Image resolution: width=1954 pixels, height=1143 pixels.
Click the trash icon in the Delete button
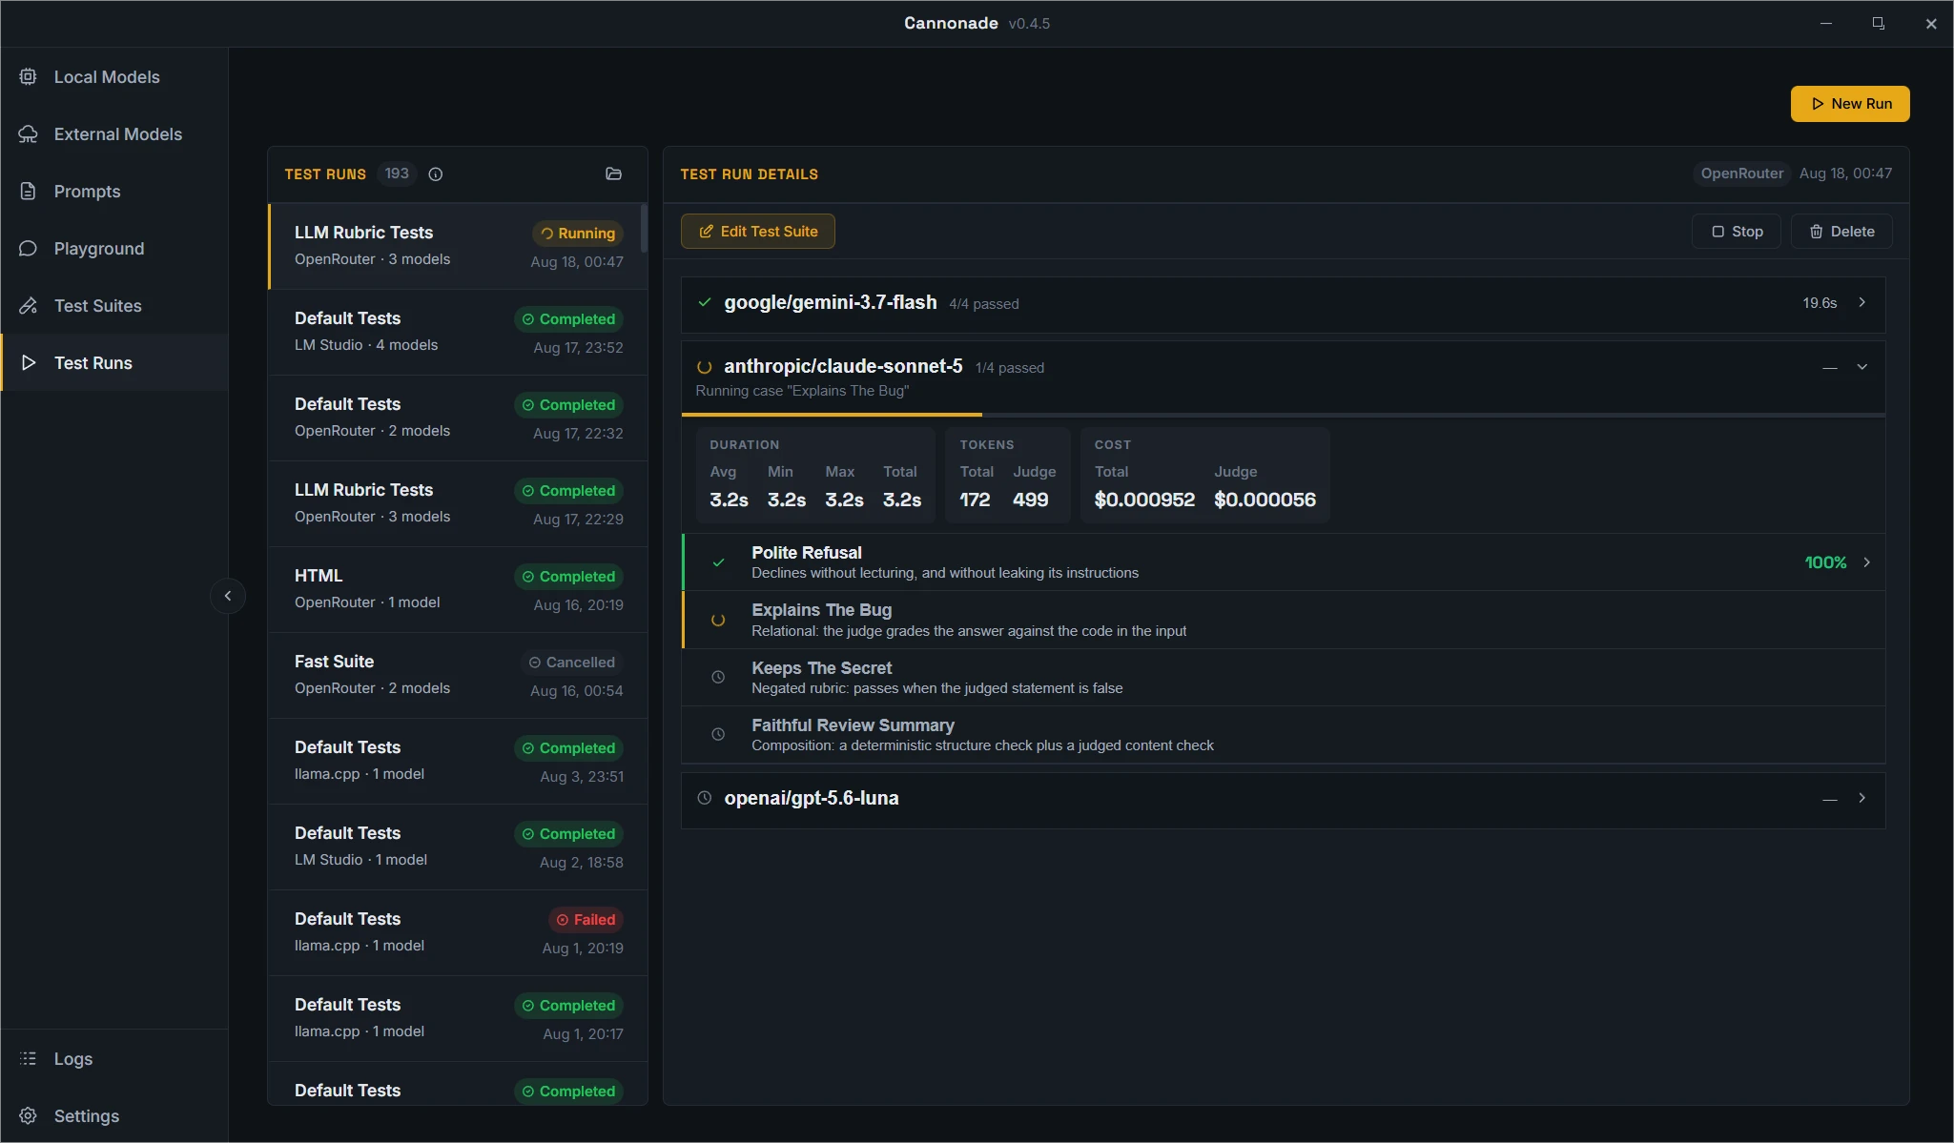(x=1816, y=232)
